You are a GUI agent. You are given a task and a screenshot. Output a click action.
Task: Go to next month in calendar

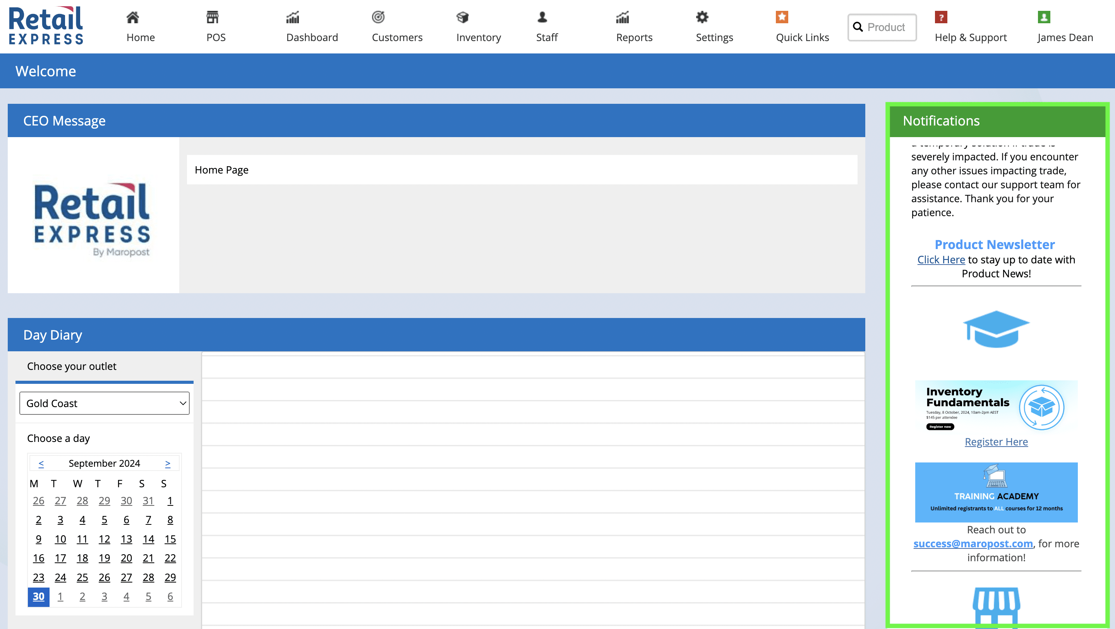click(168, 463)
